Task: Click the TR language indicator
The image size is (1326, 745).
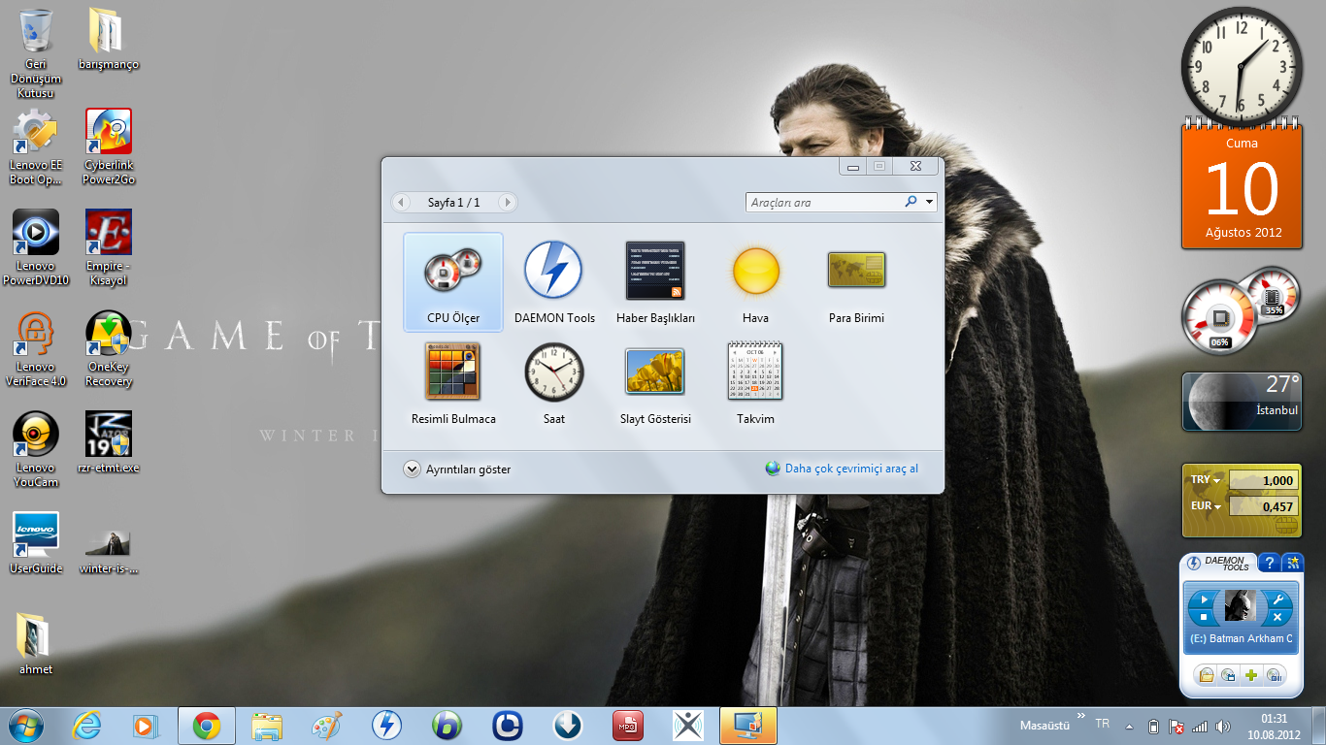Action: [1103, 724]
